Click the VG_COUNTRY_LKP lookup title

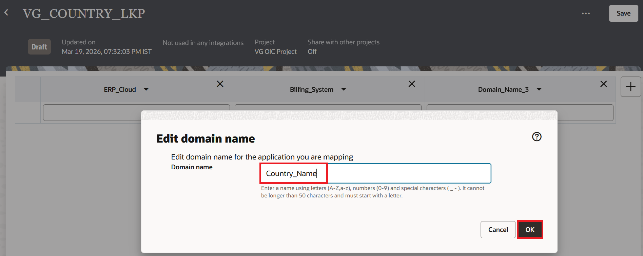coord(84,14)
